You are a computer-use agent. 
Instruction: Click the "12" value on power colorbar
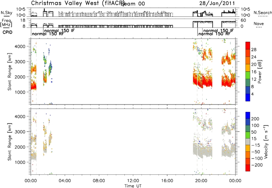tap(254, 79)
